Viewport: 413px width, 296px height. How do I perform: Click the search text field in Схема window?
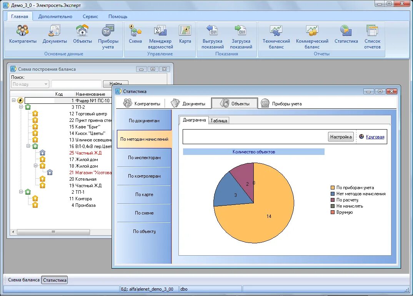click(77, 84)
